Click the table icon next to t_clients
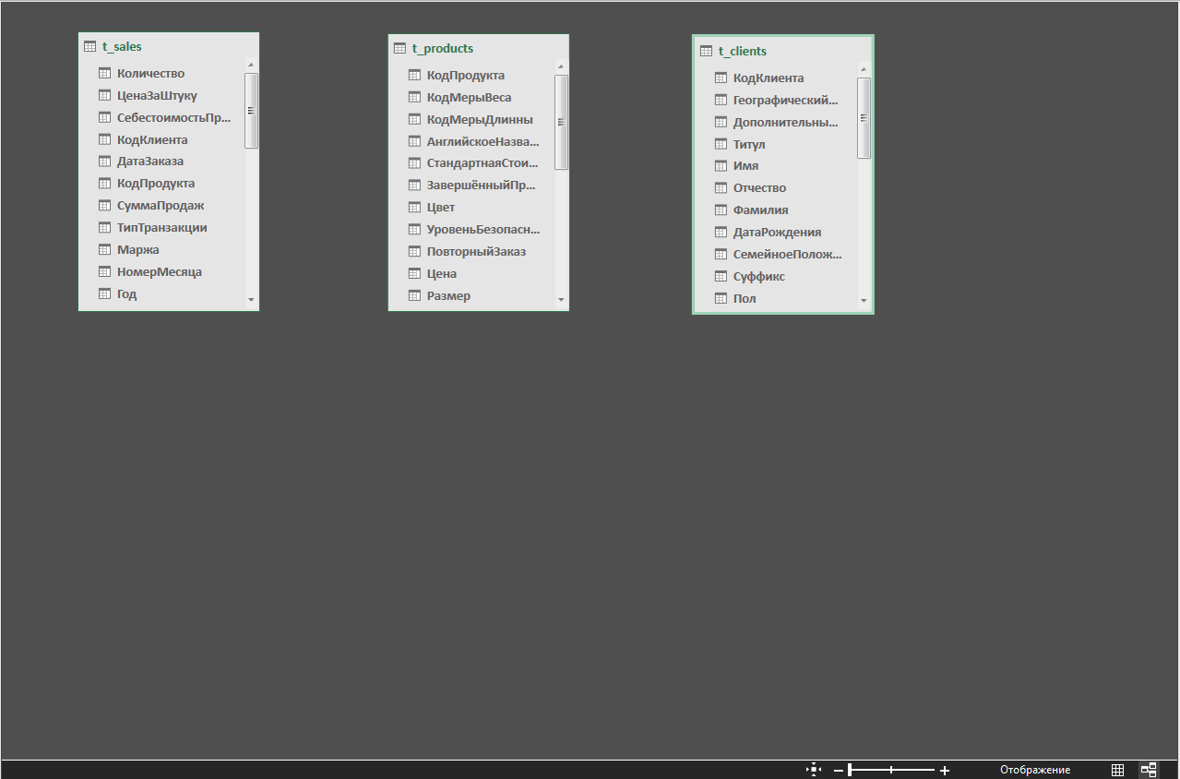Image resolution: width=1180 pixels, height=779 pixels. [x=706, y=51]
